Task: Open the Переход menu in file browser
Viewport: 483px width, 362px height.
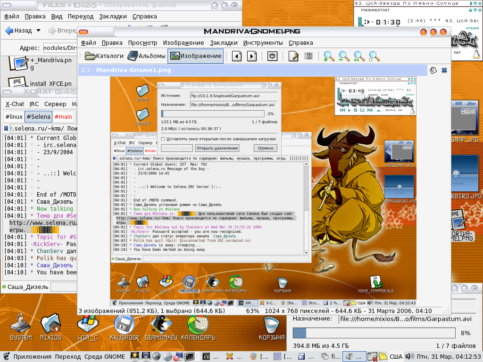Action: pos(81,16)
